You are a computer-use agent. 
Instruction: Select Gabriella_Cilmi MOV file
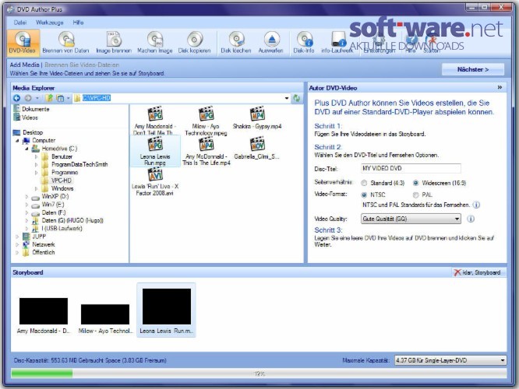257,149
